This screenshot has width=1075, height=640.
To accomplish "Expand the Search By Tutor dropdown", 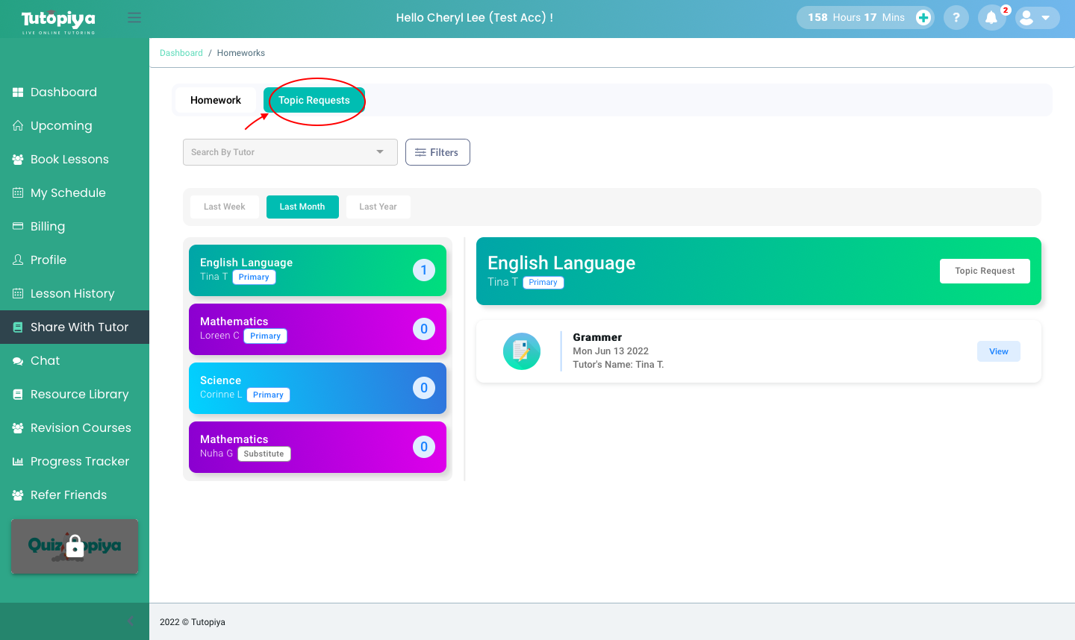I will [290, 152].
